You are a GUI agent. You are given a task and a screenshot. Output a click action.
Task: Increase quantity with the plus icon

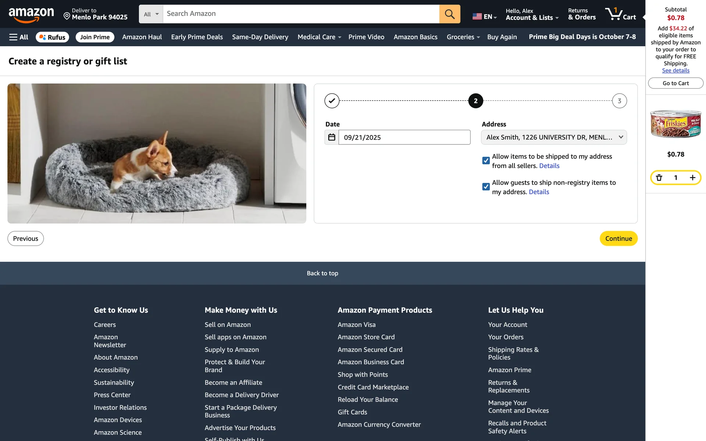pyautogui.click(x=692, y=178)
